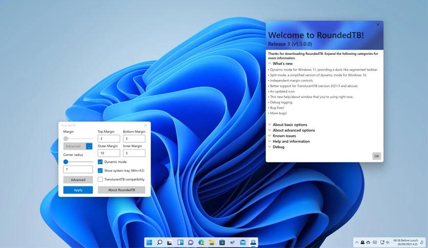Image resolution: width=428 pixels, height=248 pixels.
Task: Click the 'Debug logging.' bullet text
Action: click(x=281, y=102)
